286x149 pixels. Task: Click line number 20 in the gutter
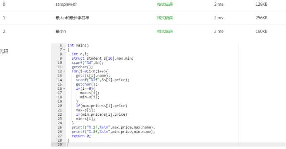coord(60,106)
